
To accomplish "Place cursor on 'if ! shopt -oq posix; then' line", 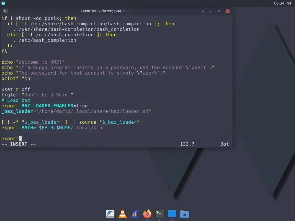I will click(x=39, y=18).
